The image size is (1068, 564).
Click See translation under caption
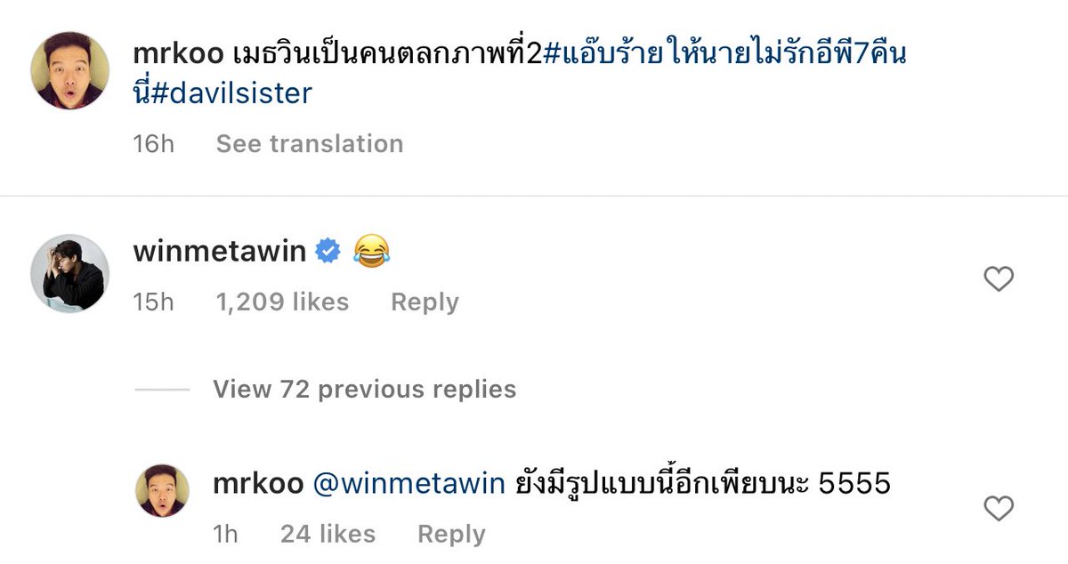(310, 144)
